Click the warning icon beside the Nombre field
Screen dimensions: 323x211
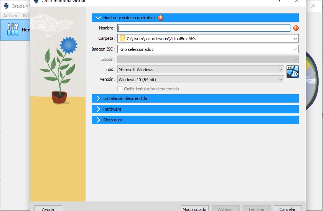(296, 28)
